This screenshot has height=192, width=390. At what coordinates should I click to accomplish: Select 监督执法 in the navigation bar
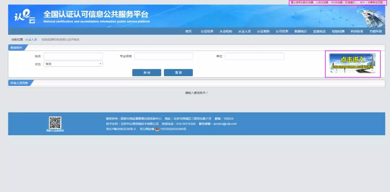click(319, 31)
